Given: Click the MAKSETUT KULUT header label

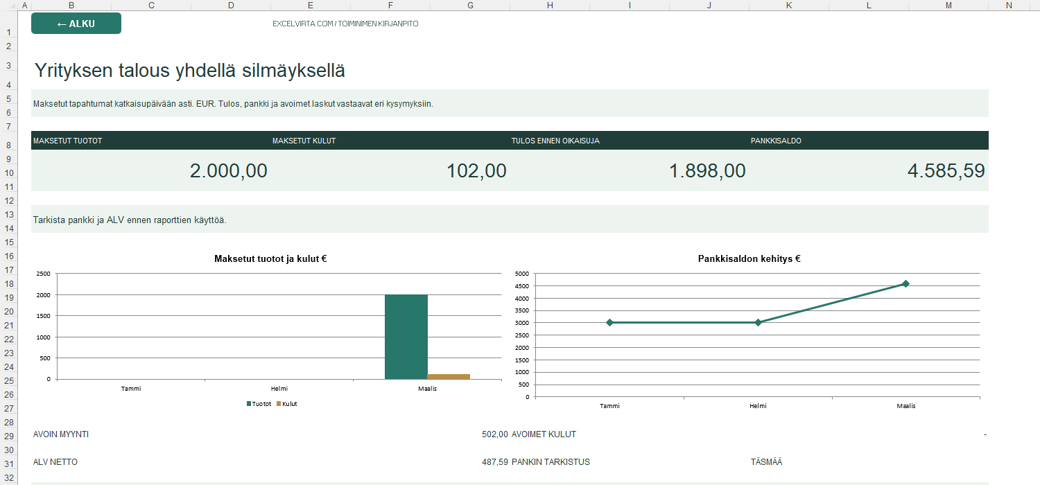Looking at the screenshot, I should (304, 141).
